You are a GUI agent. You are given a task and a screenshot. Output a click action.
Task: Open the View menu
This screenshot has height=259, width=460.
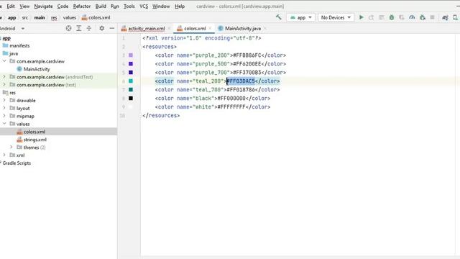[24, 6]
